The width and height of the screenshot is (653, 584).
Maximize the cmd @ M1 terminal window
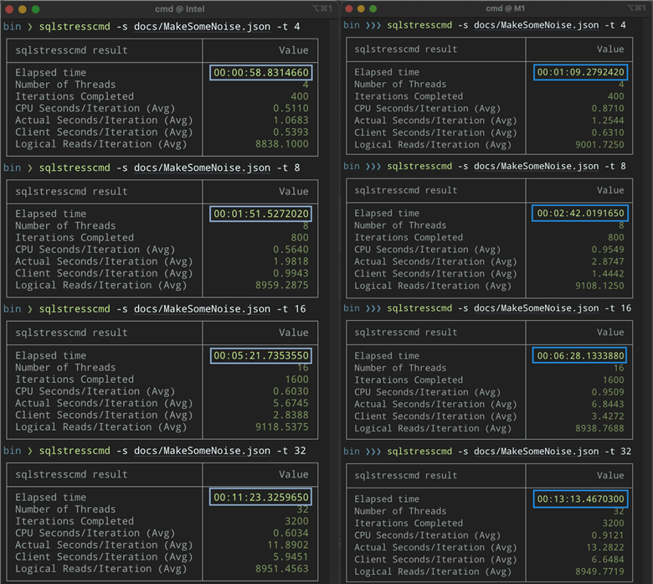pyautogui.click(x=373, y=8)
